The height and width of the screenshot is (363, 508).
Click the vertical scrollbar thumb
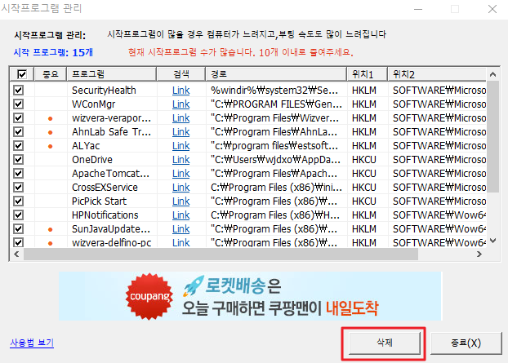click(492, 136)
